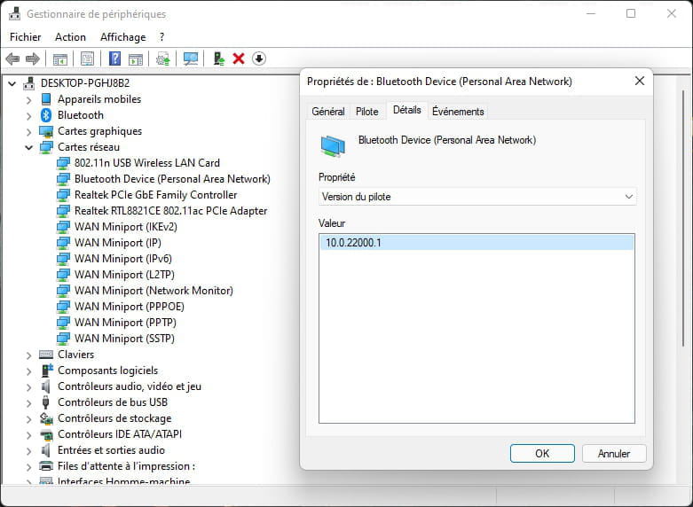This screenshot has height=507, width=693.
Task: Click the Device Manager vertical scrollbar
Action: [683, 216]
